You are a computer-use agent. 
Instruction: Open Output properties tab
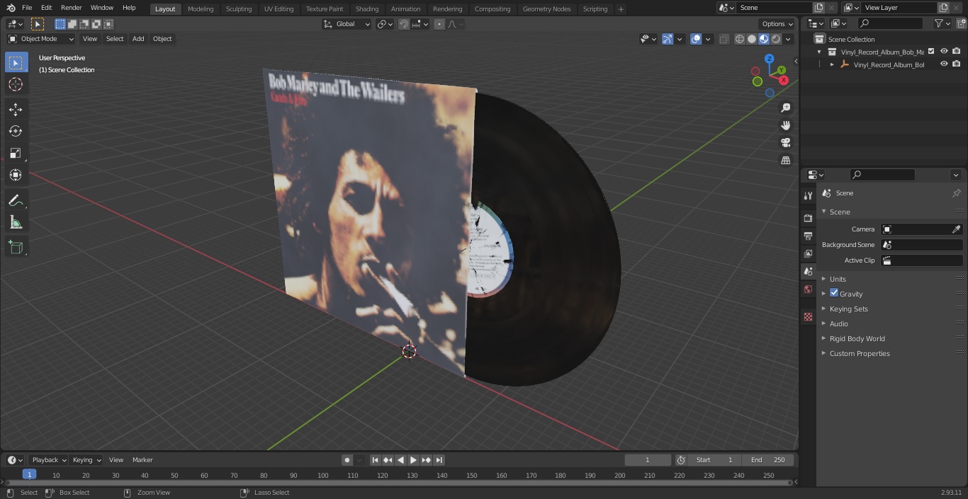[x=808, y=236]
